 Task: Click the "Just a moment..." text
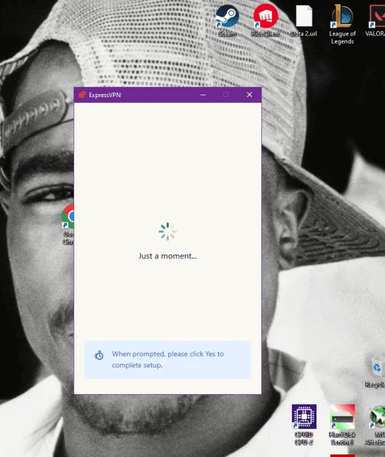click(x=167, y=256)
